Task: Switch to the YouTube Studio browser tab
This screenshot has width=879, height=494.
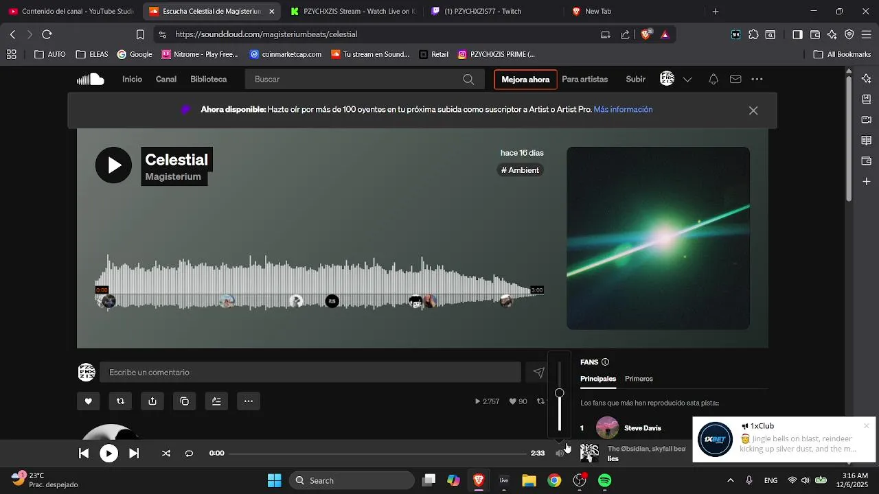Action: click(x=71, y=12)
